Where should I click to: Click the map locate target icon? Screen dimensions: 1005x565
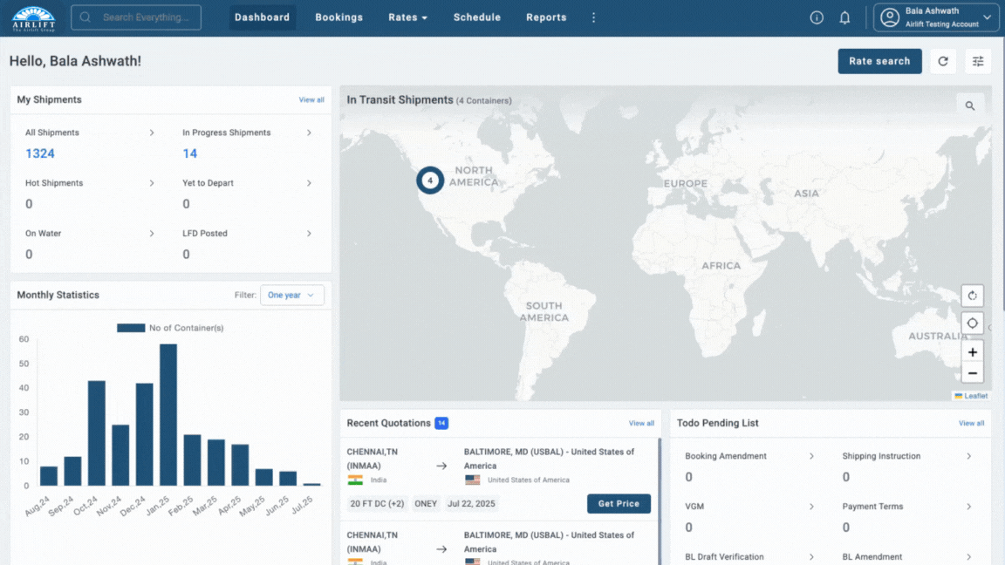[972, 323]
